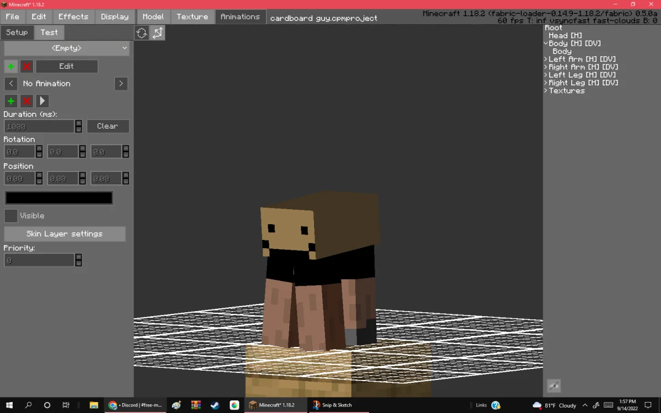
Task: Open File Explorer from taskbar
Action: [94, 405]
